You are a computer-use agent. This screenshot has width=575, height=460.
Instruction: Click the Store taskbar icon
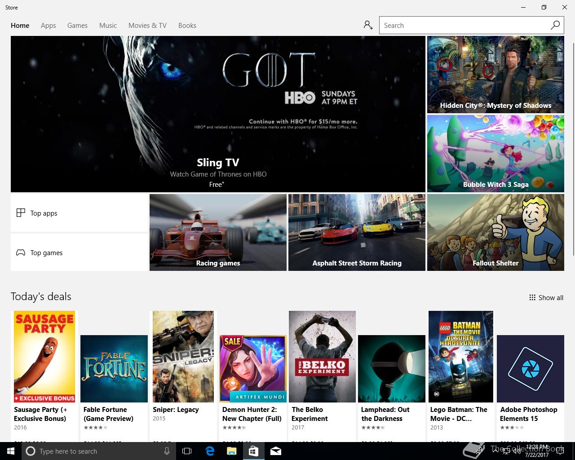click(253, 451)
